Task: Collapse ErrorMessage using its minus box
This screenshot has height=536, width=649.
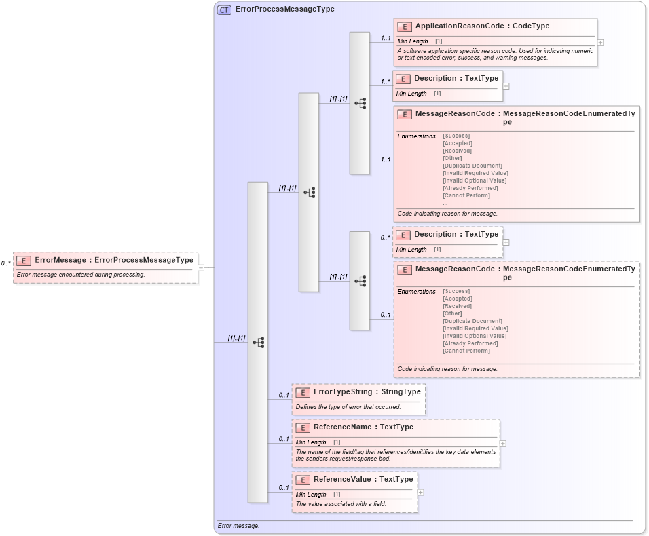Action: (200, 267)
